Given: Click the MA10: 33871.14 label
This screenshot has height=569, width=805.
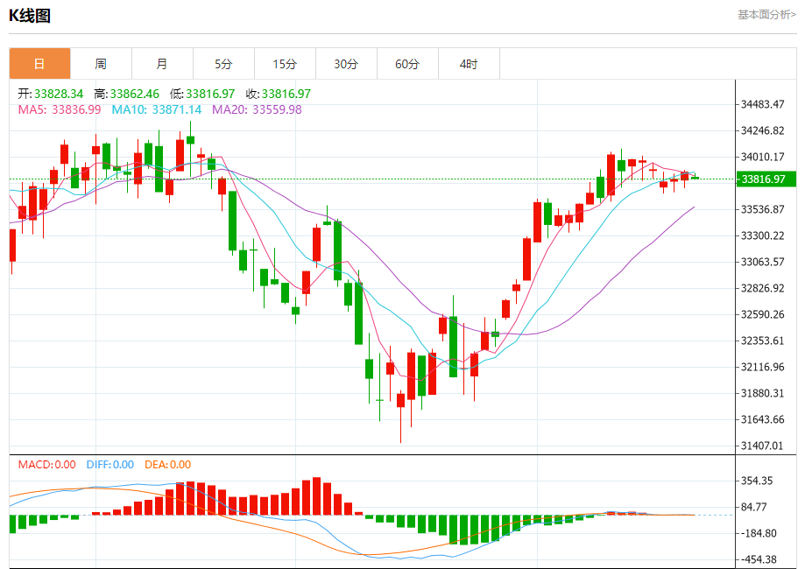Looking at the screenshot, I should pos(157,109).
